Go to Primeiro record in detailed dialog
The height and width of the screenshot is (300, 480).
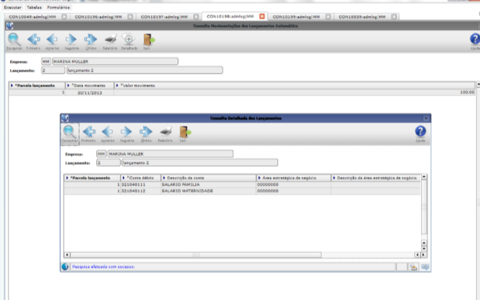pyautogui.click(x=88, y=134)
